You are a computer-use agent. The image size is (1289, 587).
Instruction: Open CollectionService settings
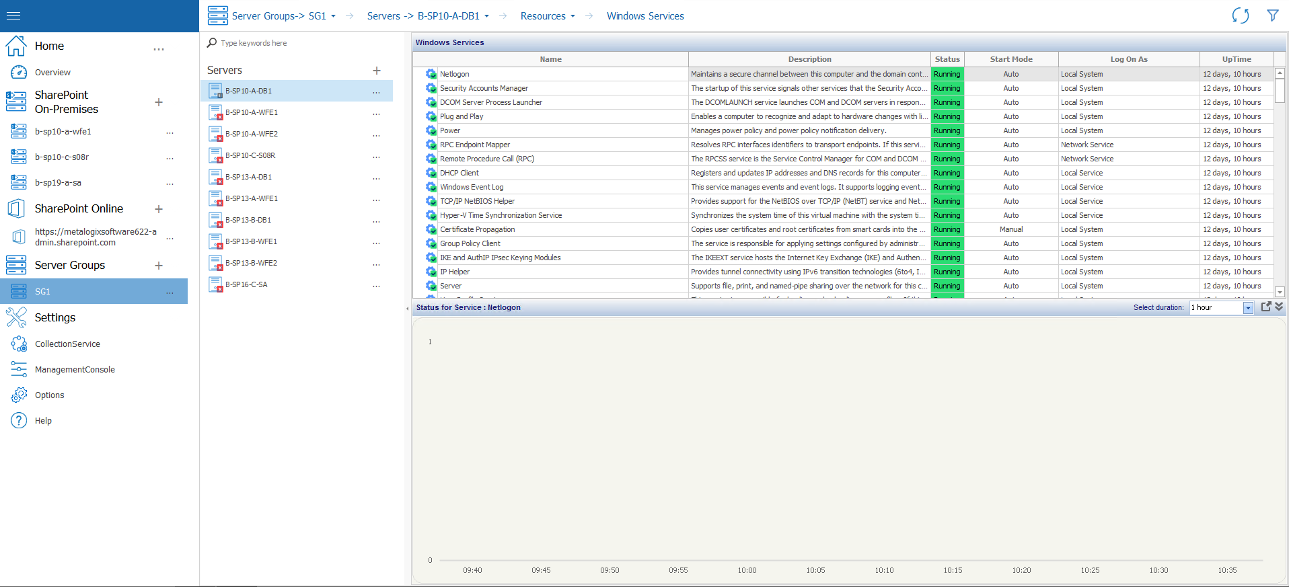click(67, 344)
